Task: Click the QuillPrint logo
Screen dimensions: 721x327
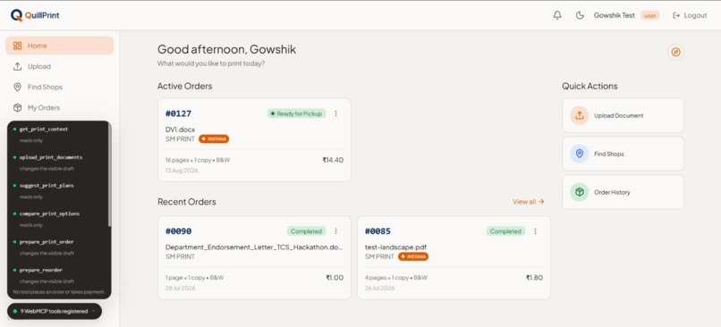Action: tap(35, 15)
